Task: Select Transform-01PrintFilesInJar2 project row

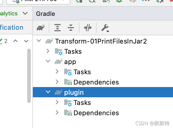Action: point(103,41)
